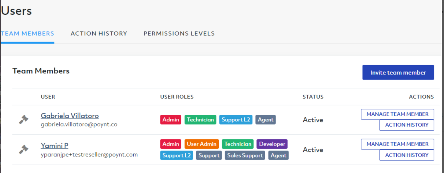Image resolution: width=444 pixels, height=173 pixels.
Task: Click Manage Team Member for Gabriela Villatoro
Action: coord(397,114)
